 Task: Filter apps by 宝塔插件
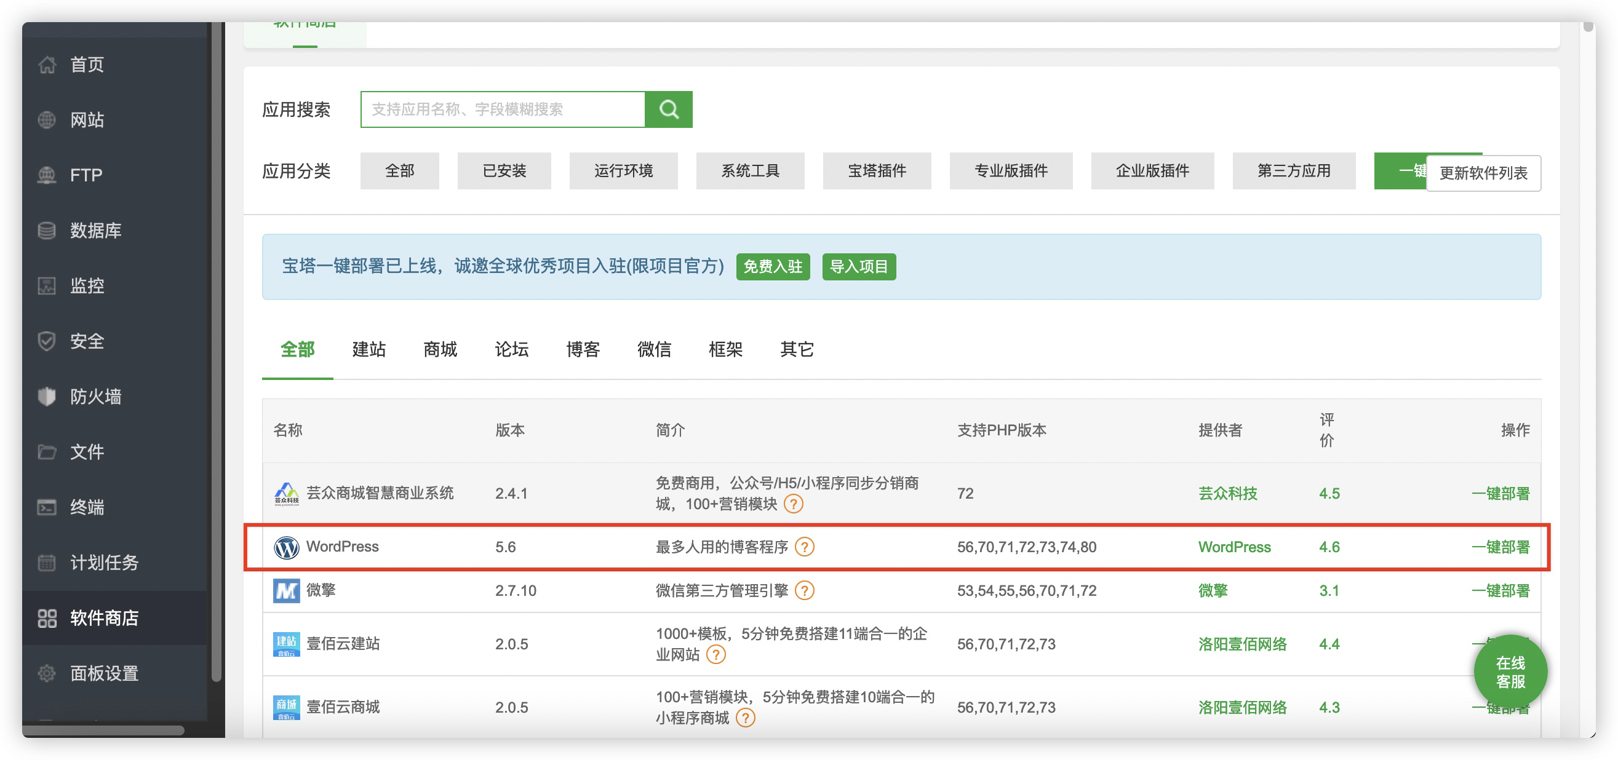[877, 171]
